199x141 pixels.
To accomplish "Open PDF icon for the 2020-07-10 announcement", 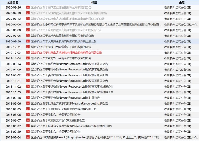I will coord(28,13).
